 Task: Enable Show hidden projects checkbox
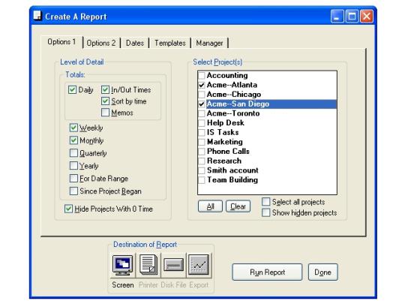tap(265, 212)
